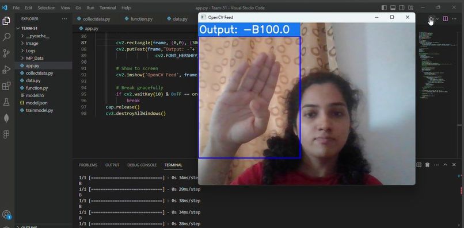
Task: Minimize the OpenCV Feed window
Action: [x=376, y=17]
